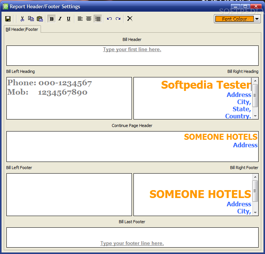Cut selected text with scissors icon
This screenshot has width=265, height=254.
click(22, 18)
